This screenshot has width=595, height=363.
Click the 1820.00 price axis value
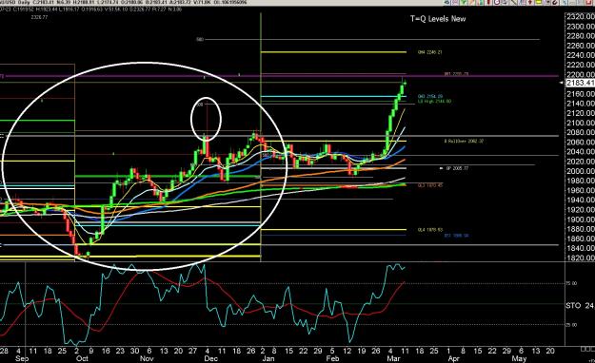point(580,258)
